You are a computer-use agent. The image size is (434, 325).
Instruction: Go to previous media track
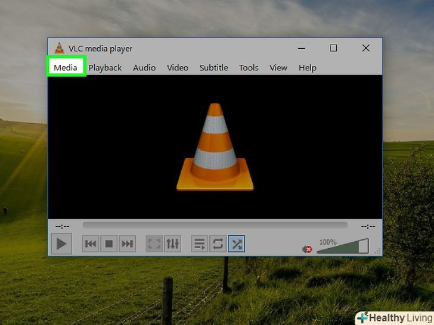(x=91, y=244)
